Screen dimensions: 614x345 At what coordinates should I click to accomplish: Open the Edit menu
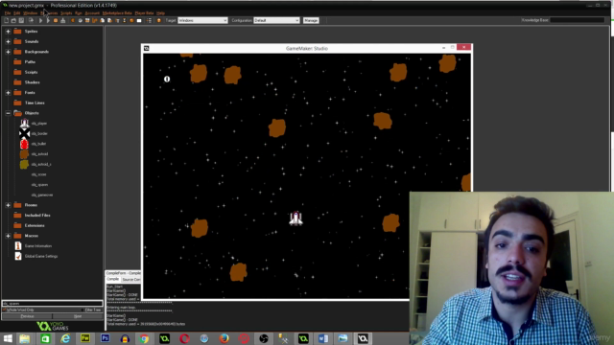pyautogui.click(x=17, y=12)
